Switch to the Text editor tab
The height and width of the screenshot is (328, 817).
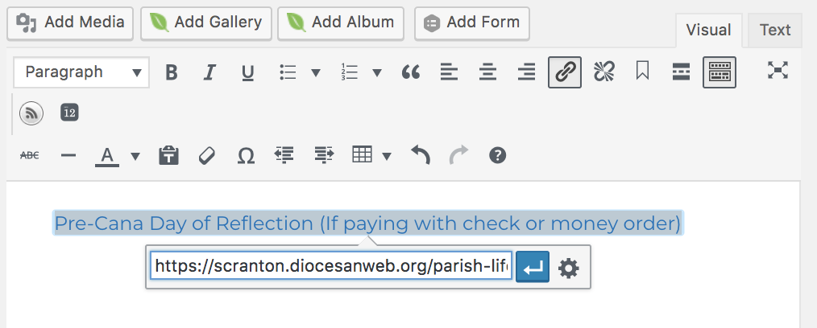point(775,31)
